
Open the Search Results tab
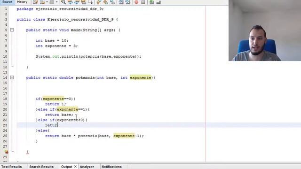tap(41, 167)
